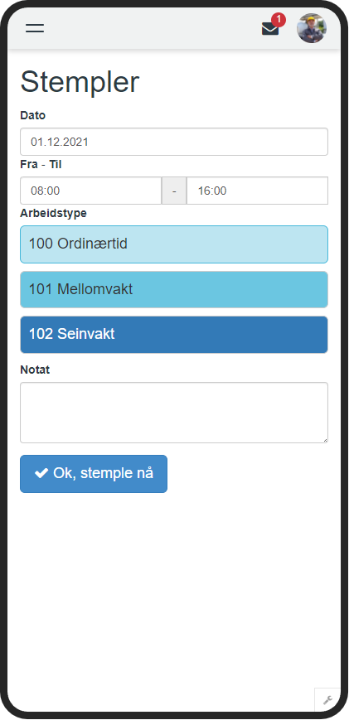Click the Dato field label
Viewport: 349px width, 720px height.
tap(33, 116)
